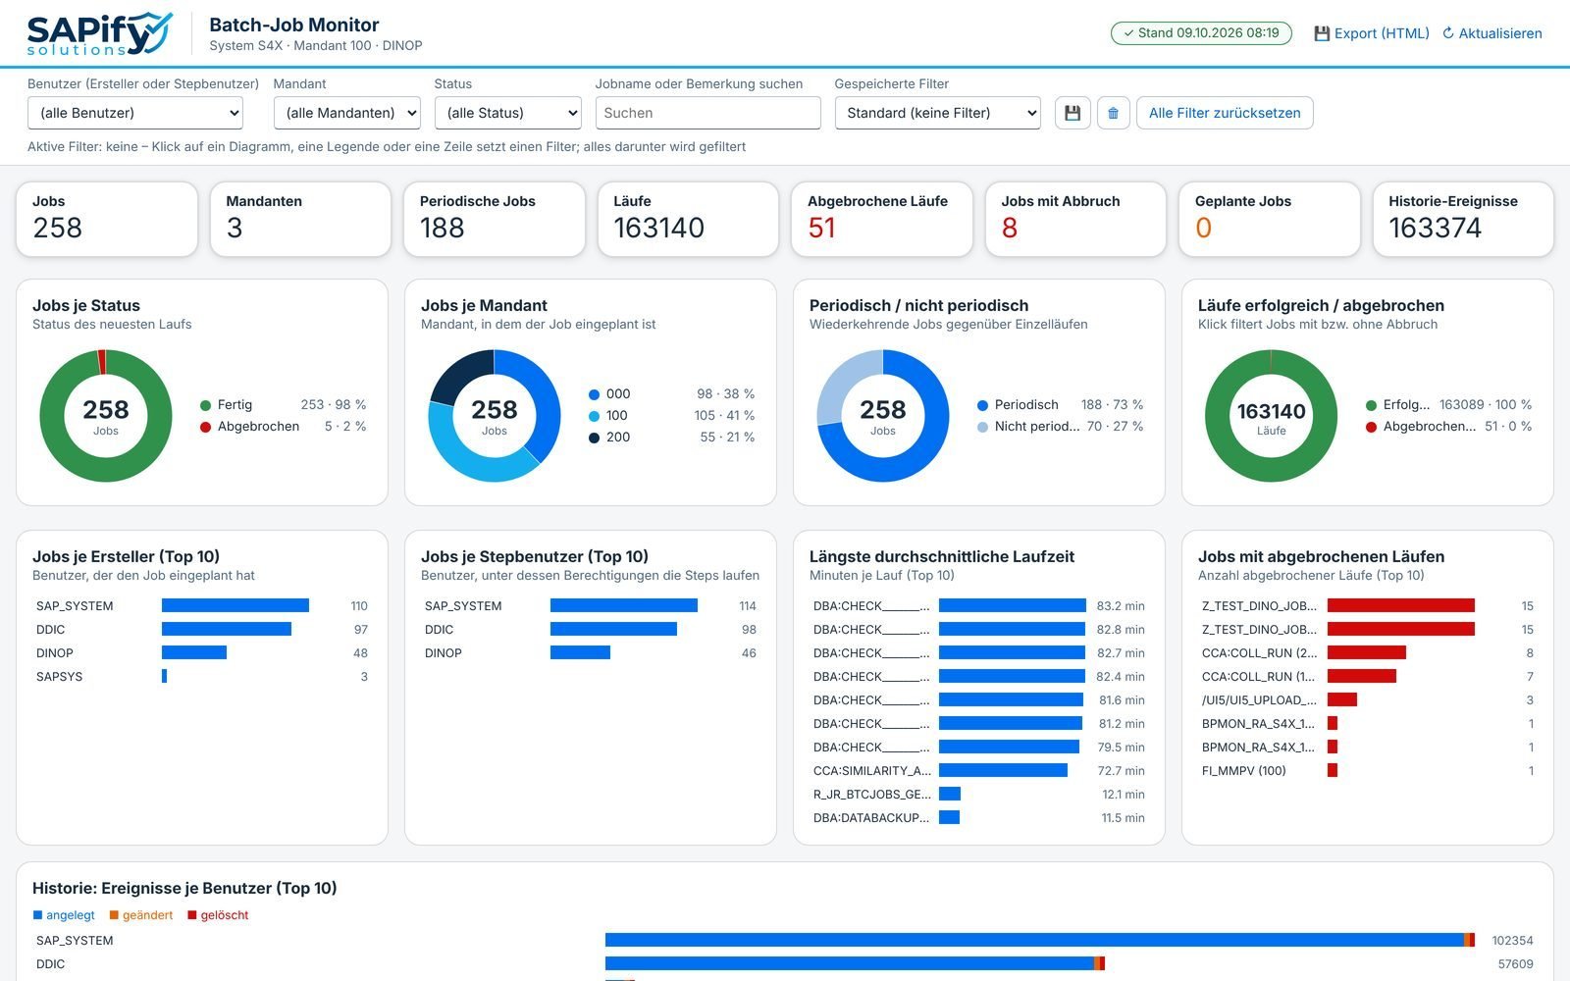Screen dimensions: 1570x981
Task: Click the R_JR_BTCJOBS_GE... runtime row
Action: point(979,795)
